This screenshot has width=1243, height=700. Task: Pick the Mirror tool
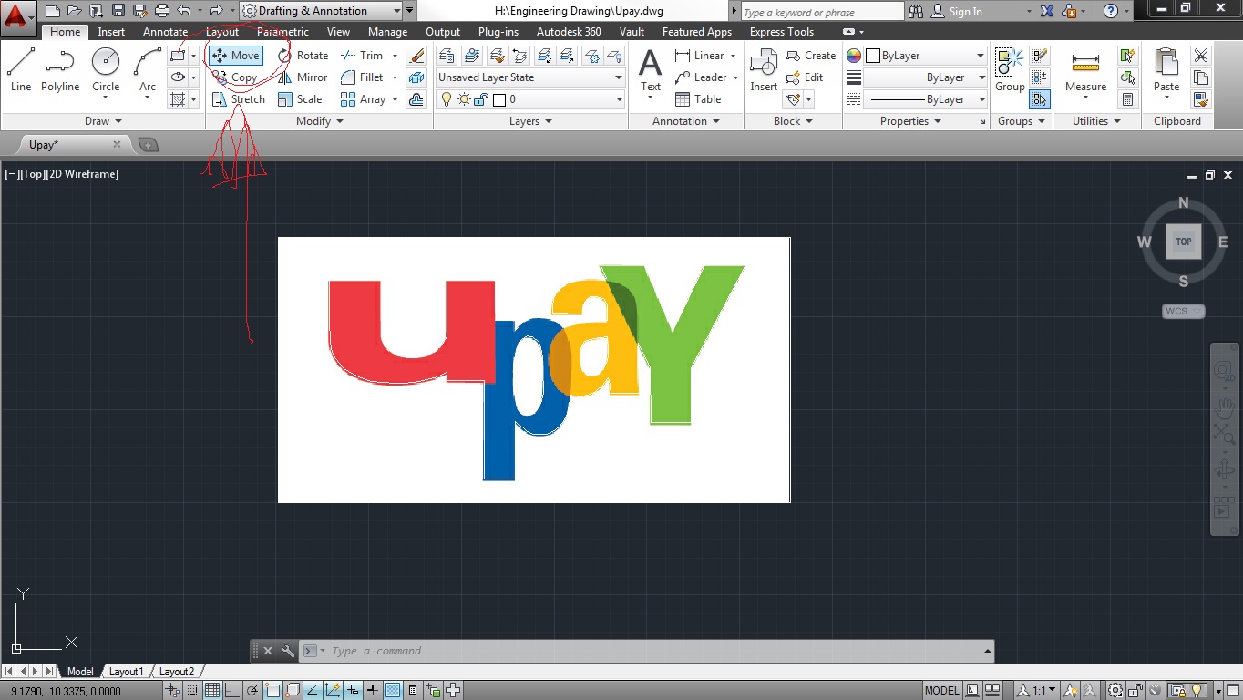[303, 77]
